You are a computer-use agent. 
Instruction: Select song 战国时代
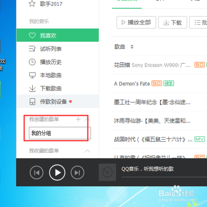tap(153, 140)
